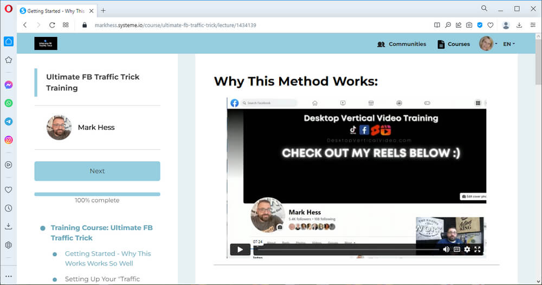Click the address bar URL
The height and width of the screenshot is (285, 542).
click(x=175, y=26)
